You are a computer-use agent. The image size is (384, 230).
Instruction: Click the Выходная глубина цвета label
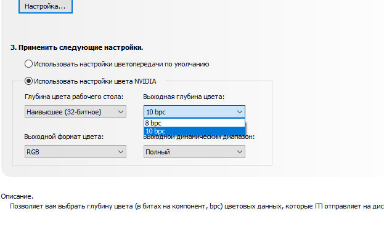coord(184,97)
